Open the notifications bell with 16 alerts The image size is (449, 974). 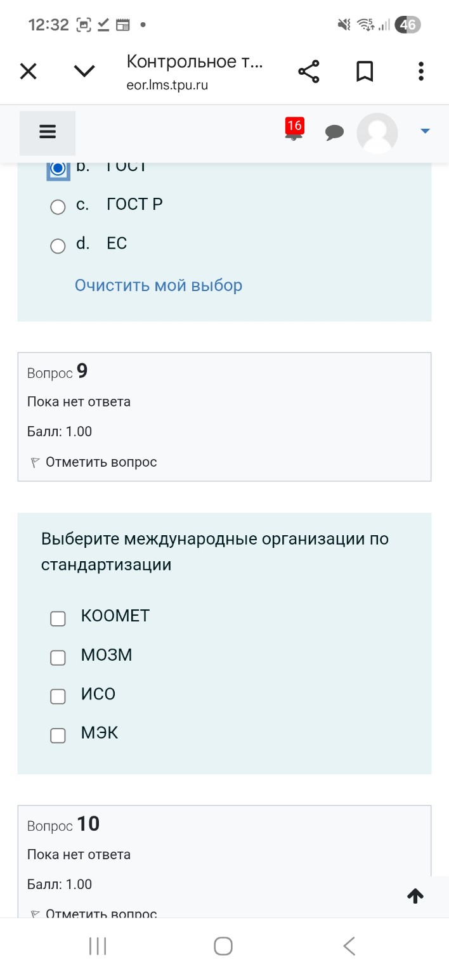(293, 133)
